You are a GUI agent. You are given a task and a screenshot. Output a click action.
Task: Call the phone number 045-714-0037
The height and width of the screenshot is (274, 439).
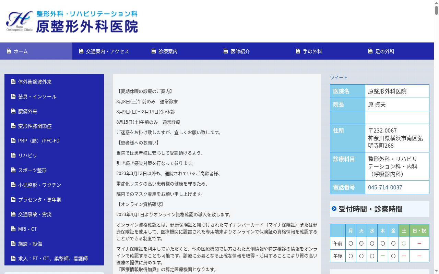(x=385, y=187)
